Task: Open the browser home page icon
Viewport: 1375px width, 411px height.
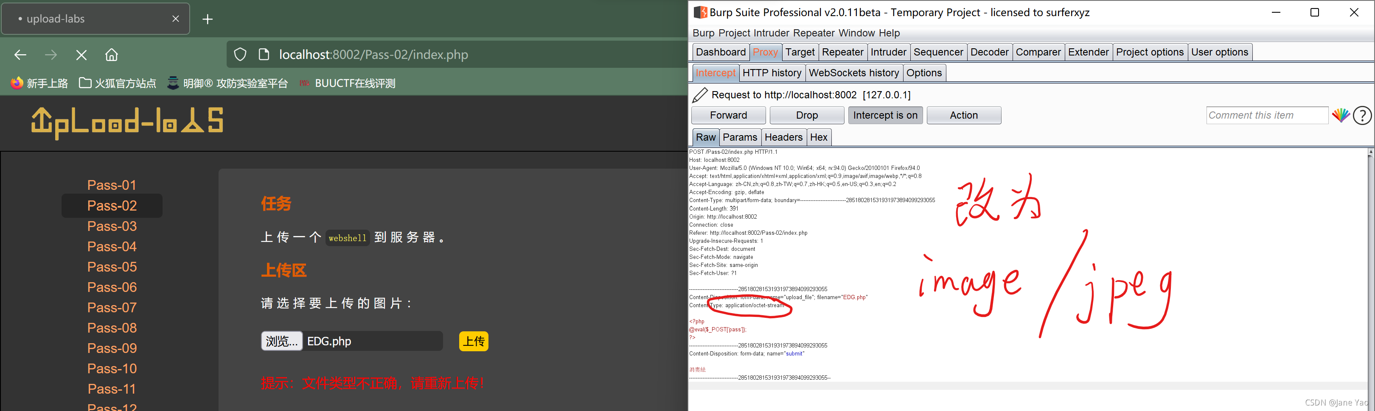Action: tap(112, 55)
